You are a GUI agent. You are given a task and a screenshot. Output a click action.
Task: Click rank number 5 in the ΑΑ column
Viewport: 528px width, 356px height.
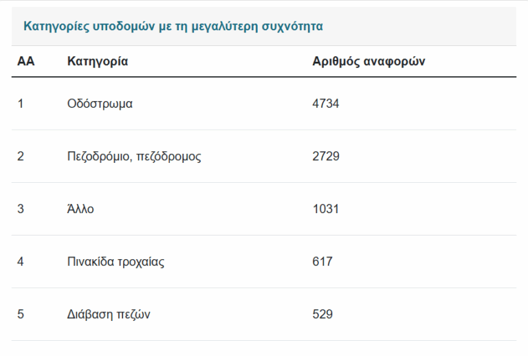pos(21,314)
